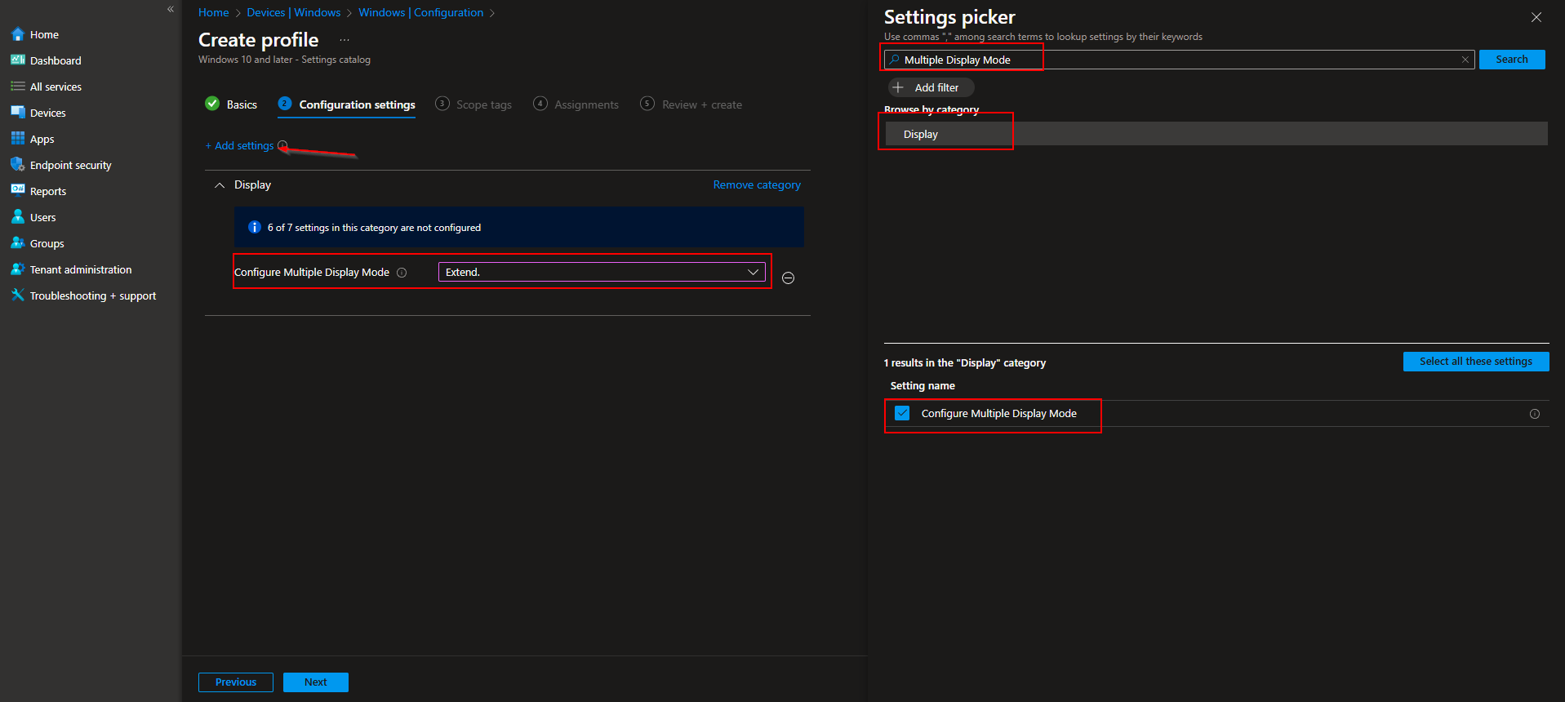Open Home from the left sidebar
Image resolution: width=1565 pixels, height=702 pixels.
(44, 34)
